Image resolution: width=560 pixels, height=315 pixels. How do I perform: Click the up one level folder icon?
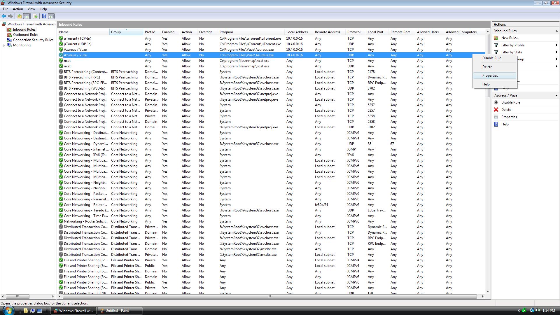point(19,16)
